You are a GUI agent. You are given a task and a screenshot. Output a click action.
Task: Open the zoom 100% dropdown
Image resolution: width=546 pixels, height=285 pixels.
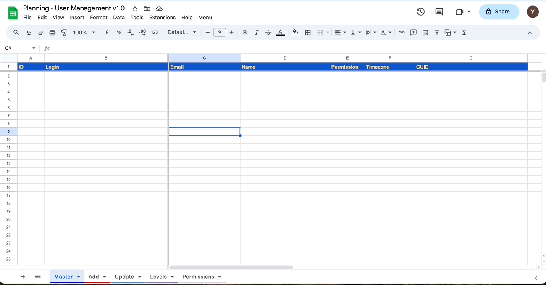84,33
